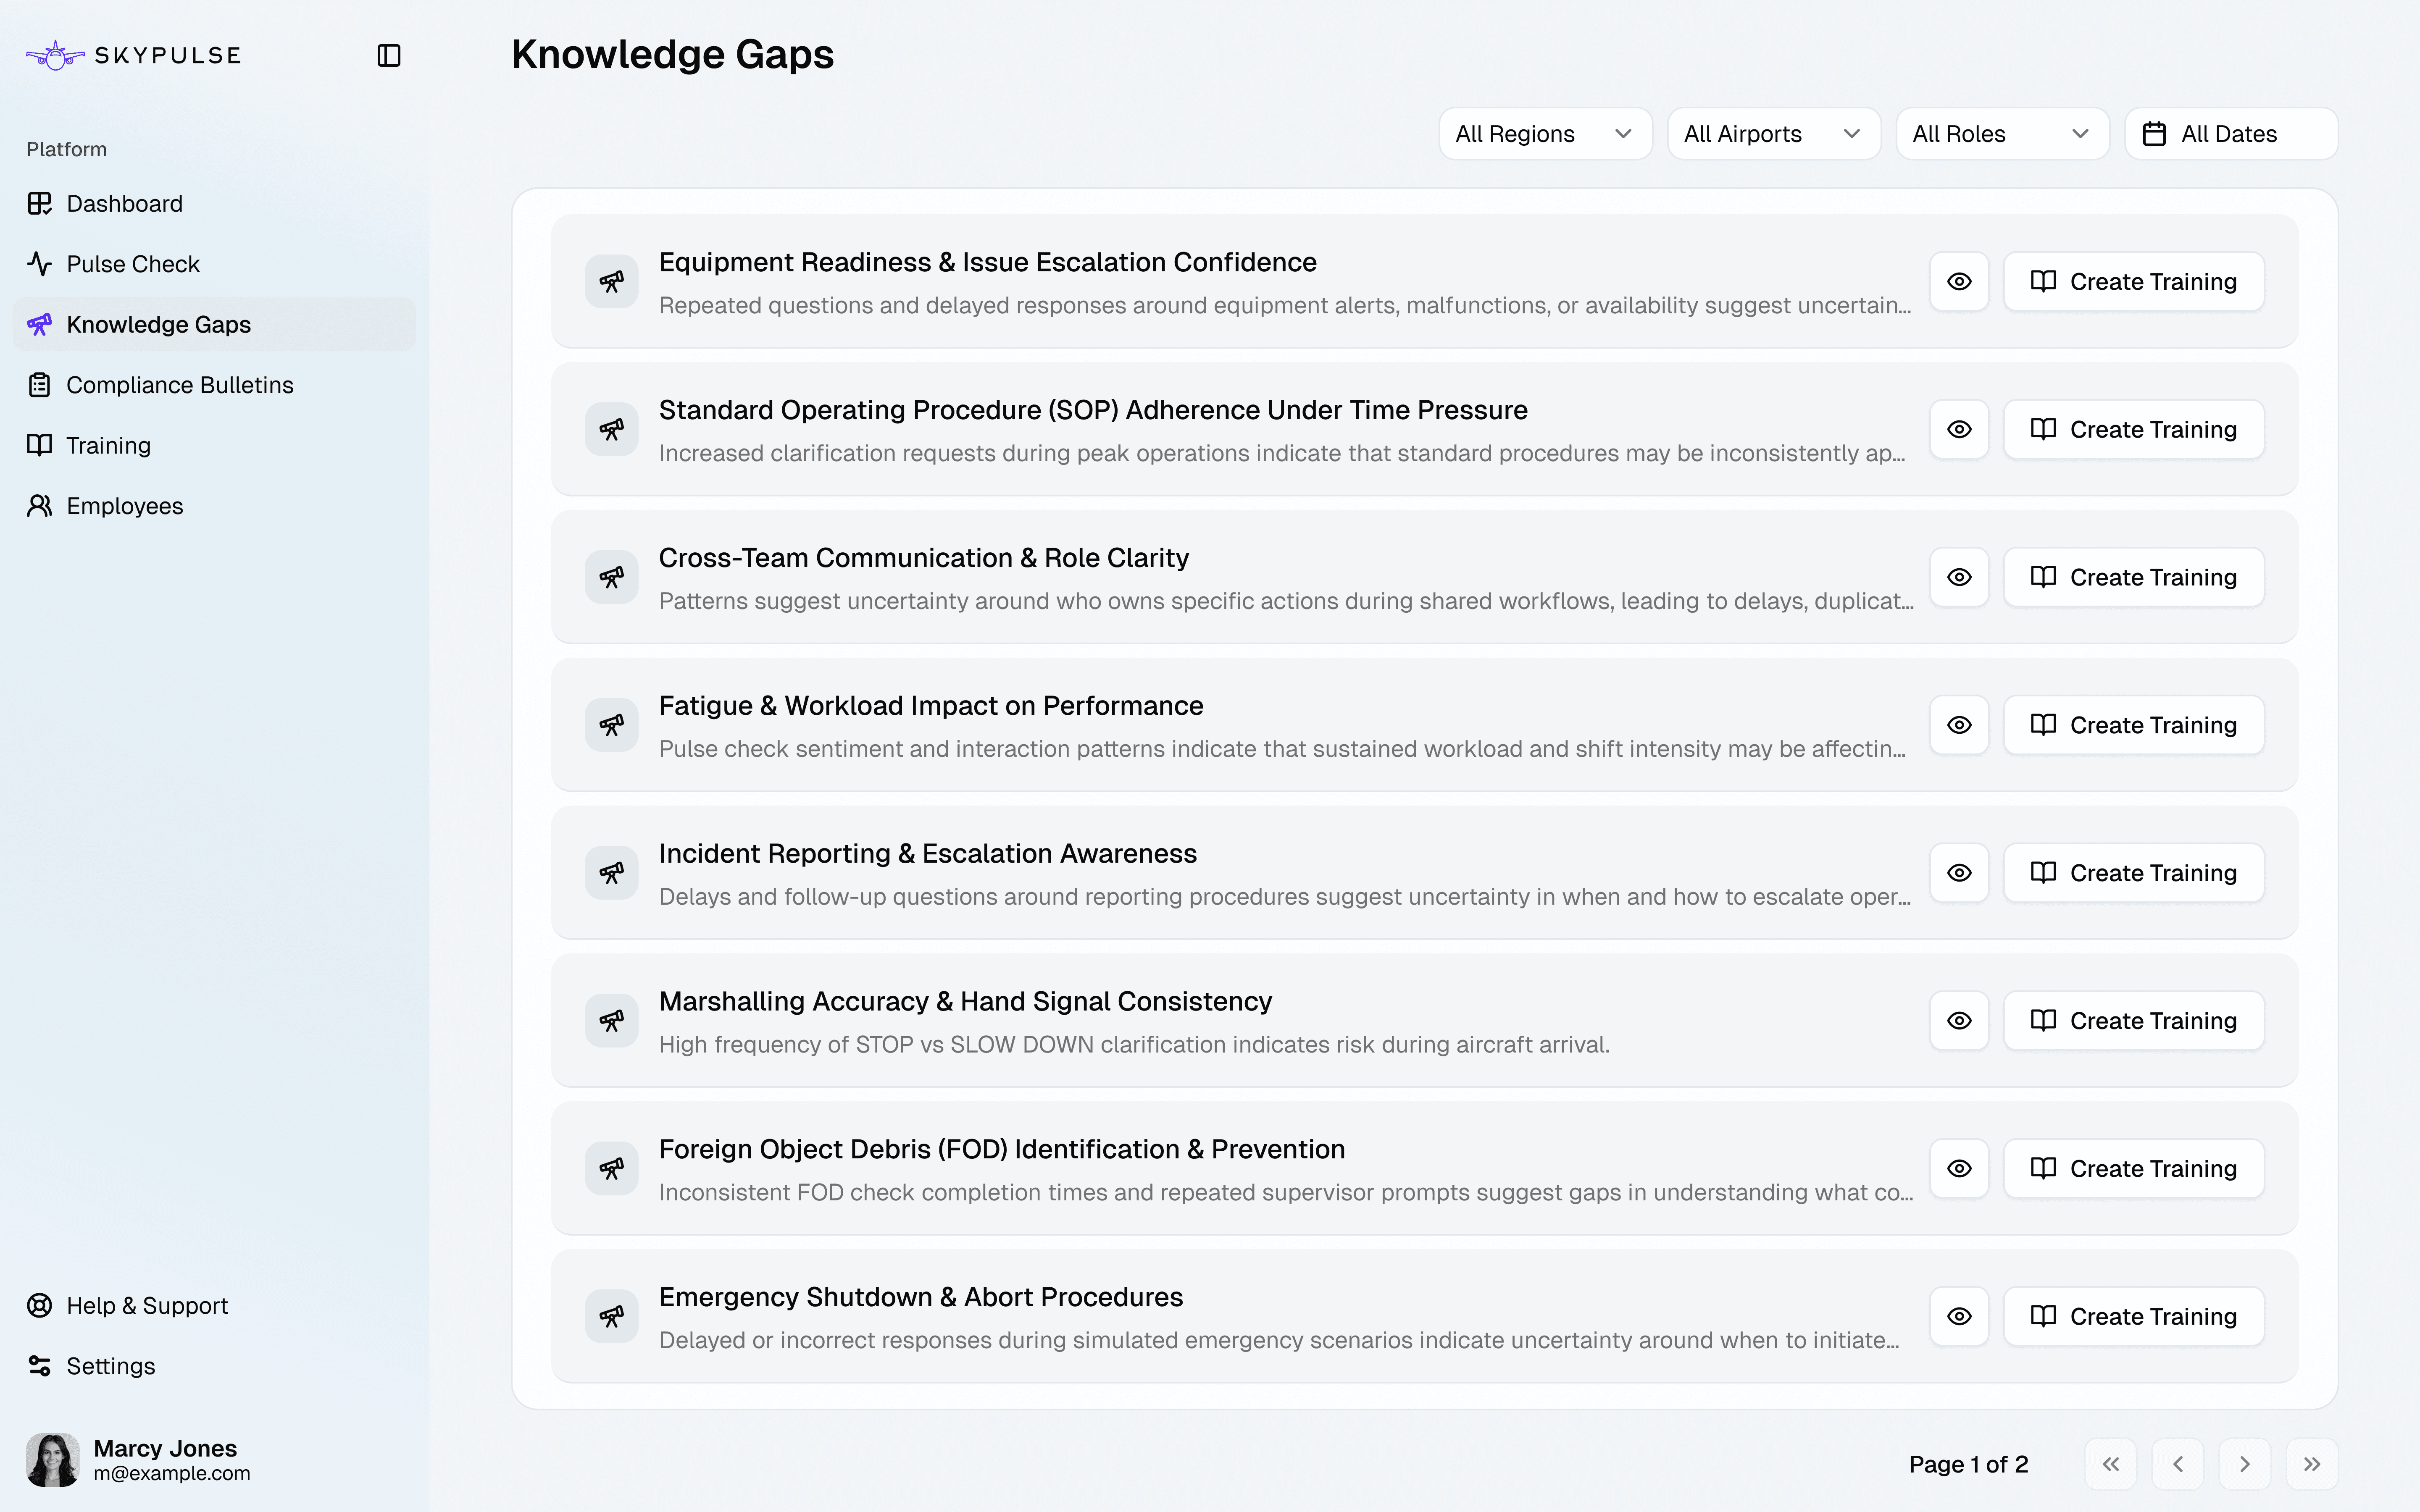
Task: View details eye for SOP Adherence
Action: pyautogui.click(x=1959, y=429)
